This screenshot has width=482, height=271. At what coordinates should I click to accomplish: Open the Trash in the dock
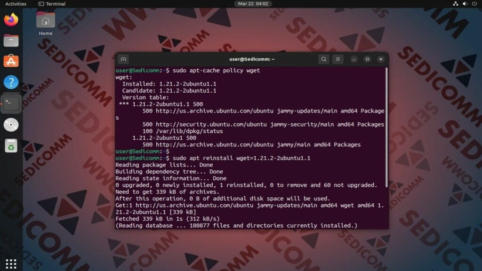click(x=11, y=146)
